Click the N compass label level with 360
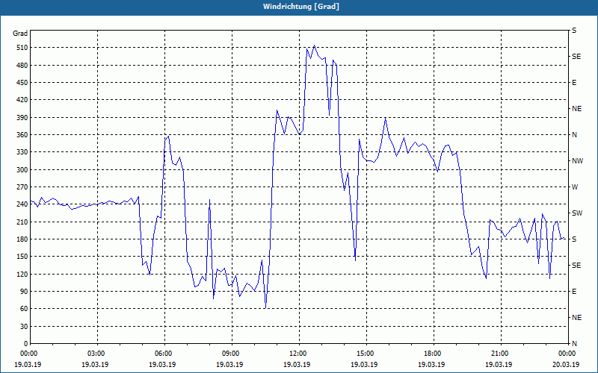 pos(574,135)
